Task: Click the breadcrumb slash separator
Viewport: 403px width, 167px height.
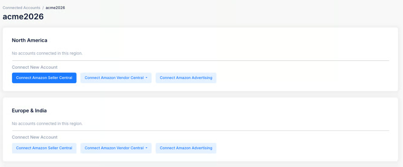Action: click(x=43, y=8)
